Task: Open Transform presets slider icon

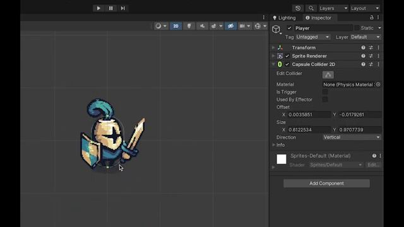Action: pos(371,48)
